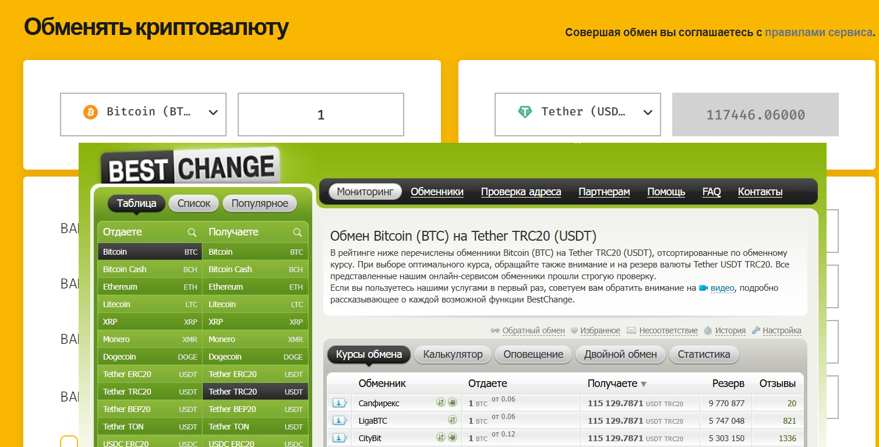Open Партнерам in the top navigation
879x447 pixels.
(x=604, y=192)
